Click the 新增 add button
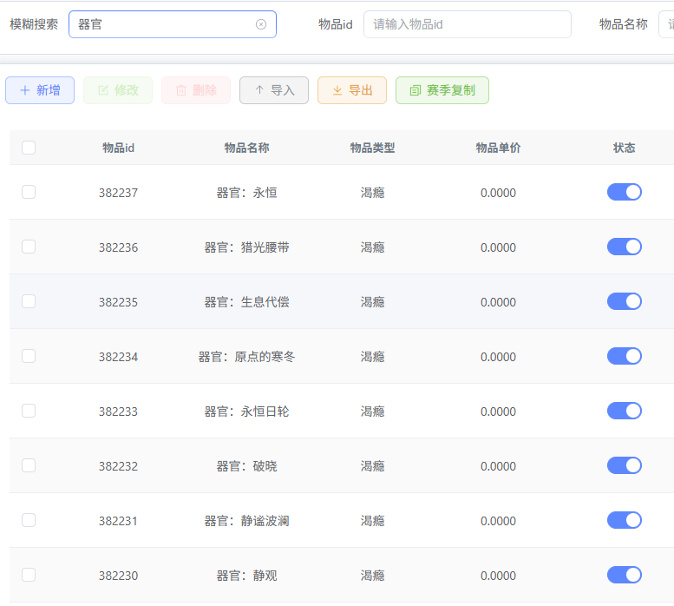Screen dimensions: 674x606 [x=40, y=90]
